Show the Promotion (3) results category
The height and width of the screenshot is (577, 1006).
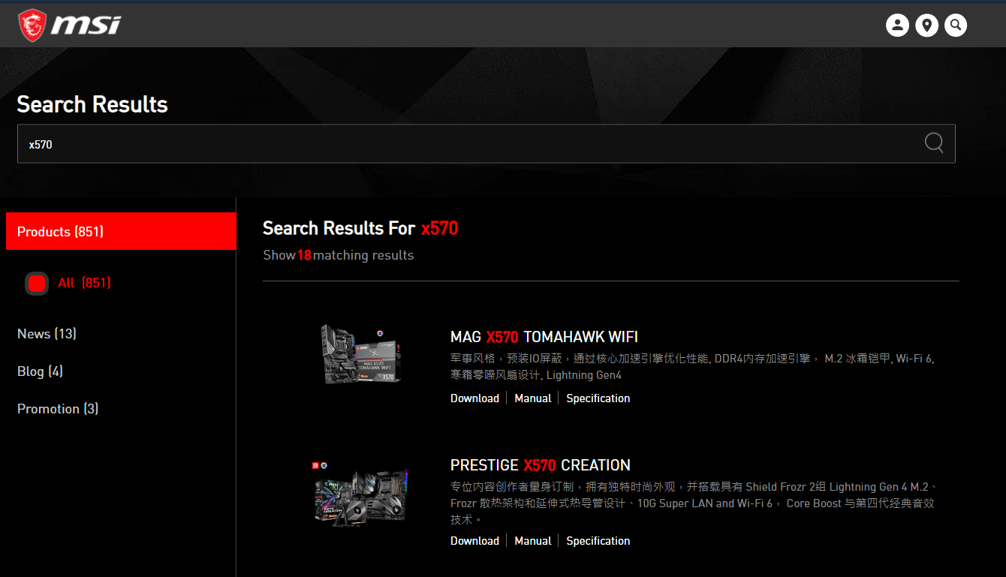[58, 409]
